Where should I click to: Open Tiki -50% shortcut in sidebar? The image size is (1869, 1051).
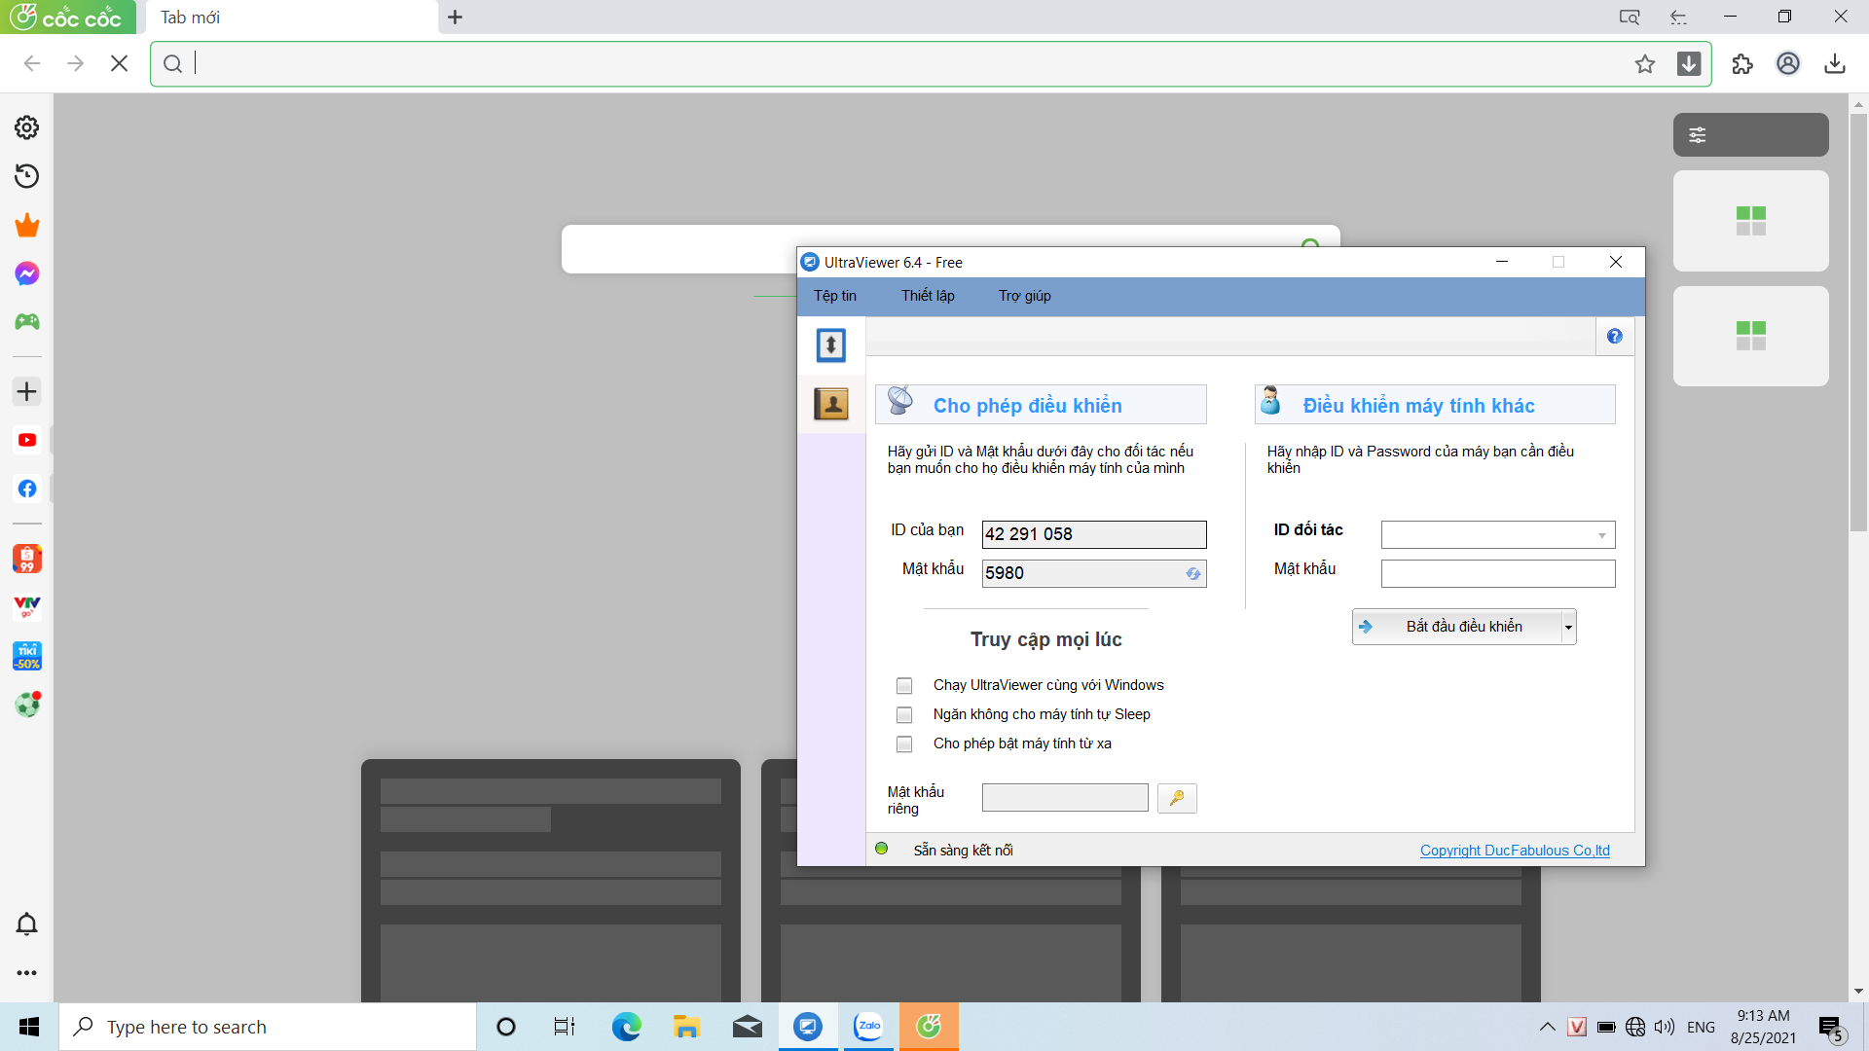pyautogui.click(x=27, y=656)
